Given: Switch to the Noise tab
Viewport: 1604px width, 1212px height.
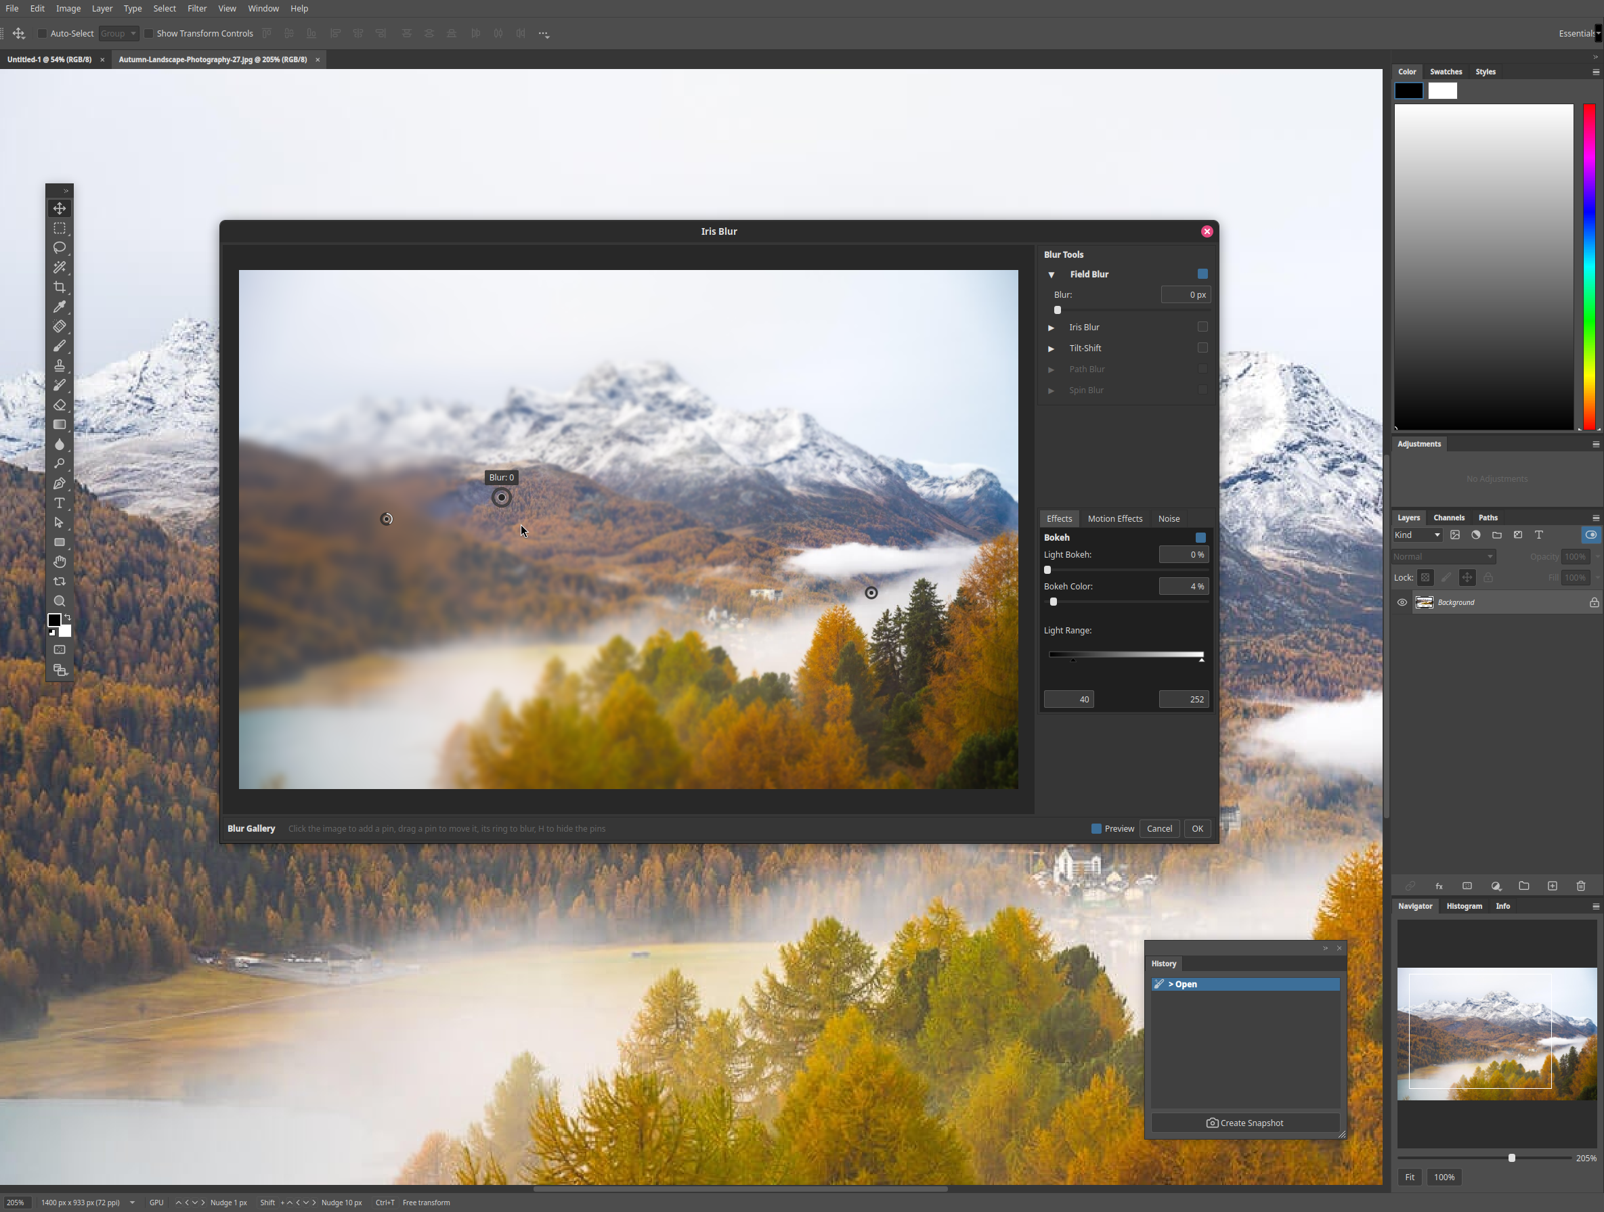Looking at the screenshot, I should tap(1168, 518).
